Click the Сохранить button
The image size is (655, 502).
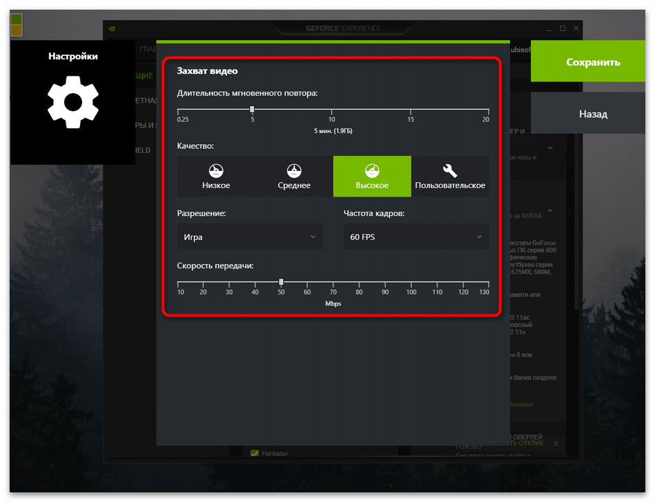(592, 62)
